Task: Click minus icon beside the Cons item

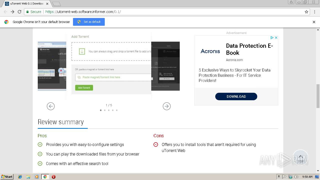Action: (156, 144)
